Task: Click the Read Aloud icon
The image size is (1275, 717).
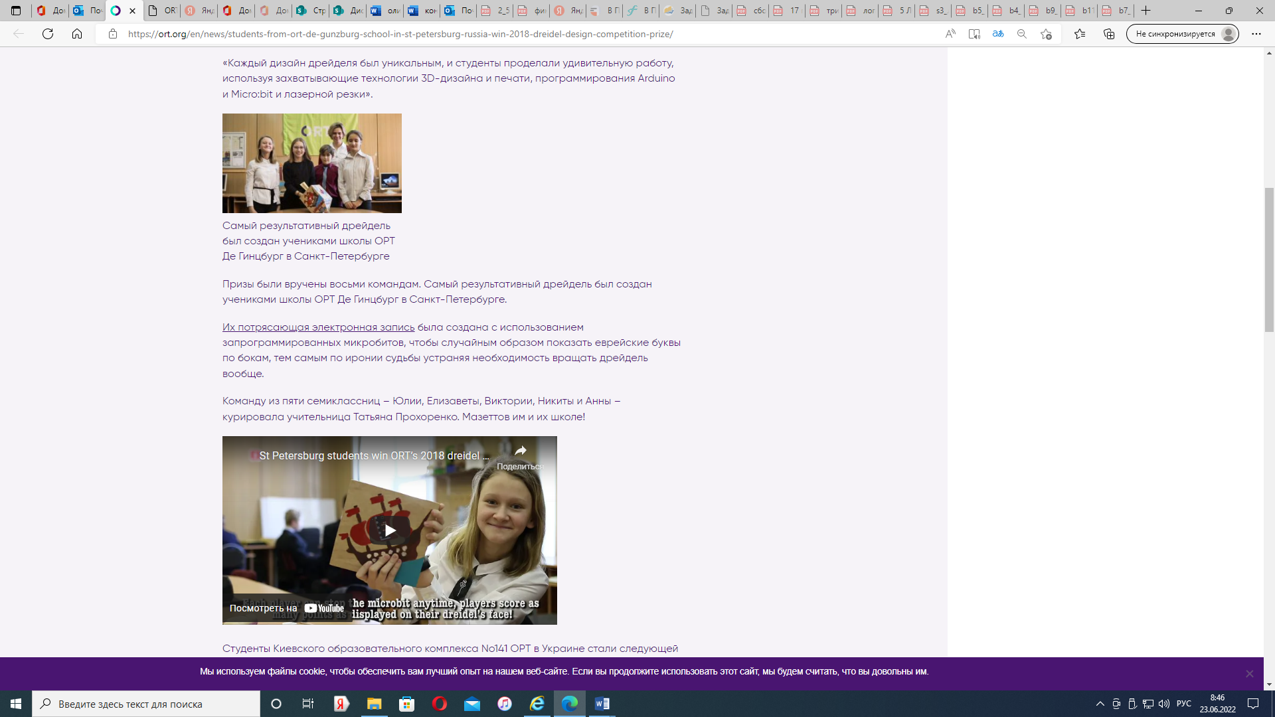Action: click(x=950, y=34)
